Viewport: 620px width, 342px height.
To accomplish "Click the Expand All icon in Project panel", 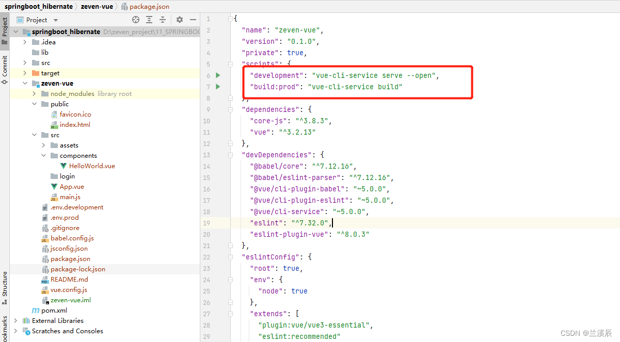I will click(x=149, y=20).
